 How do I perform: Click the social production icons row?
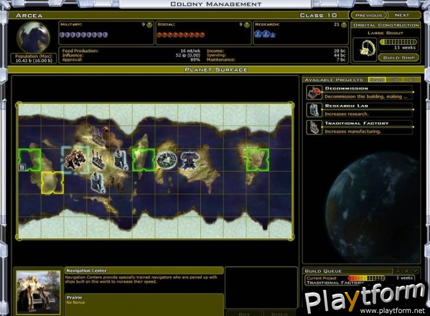pyautogui.click(x=181, y=35)
